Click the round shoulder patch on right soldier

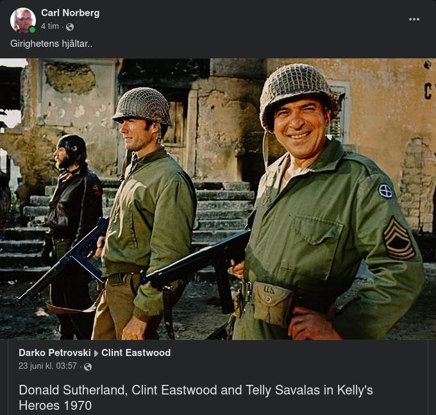(x=385, y=191)
